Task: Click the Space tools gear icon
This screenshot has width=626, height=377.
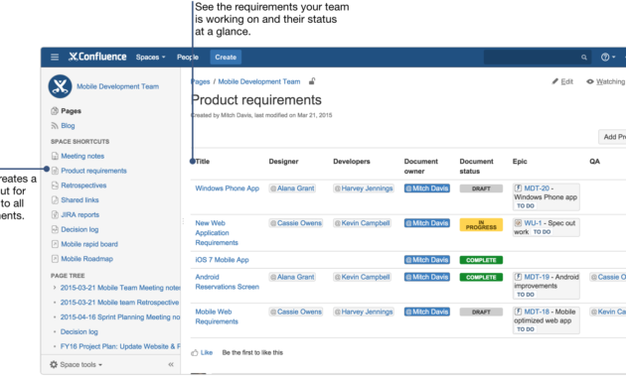Action: 54,365
